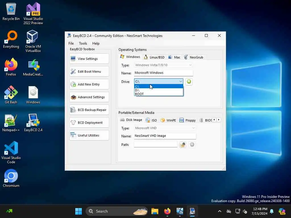Image resolution: width=291 pixels, height=218 pixels.
Task: Open the network display tray icon
Action: pyautogui.click(x=238, y=211)
